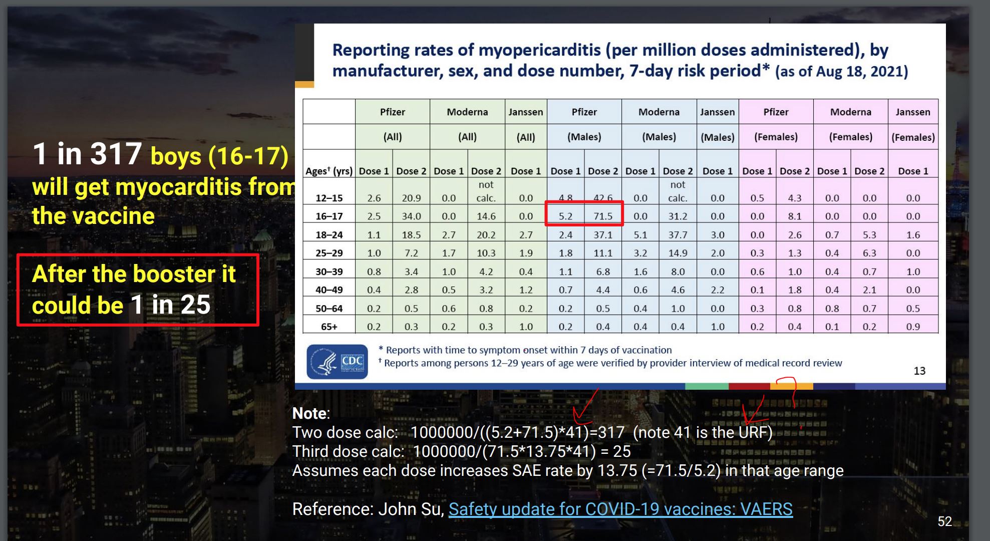Image resolution: width=990 pixels, height=541 pixels.
Task: Select the 18–24 age row label
Action: (x=329, y=235)
